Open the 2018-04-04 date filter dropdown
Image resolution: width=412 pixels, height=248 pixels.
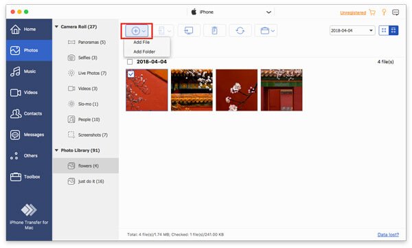coord(352,30)
